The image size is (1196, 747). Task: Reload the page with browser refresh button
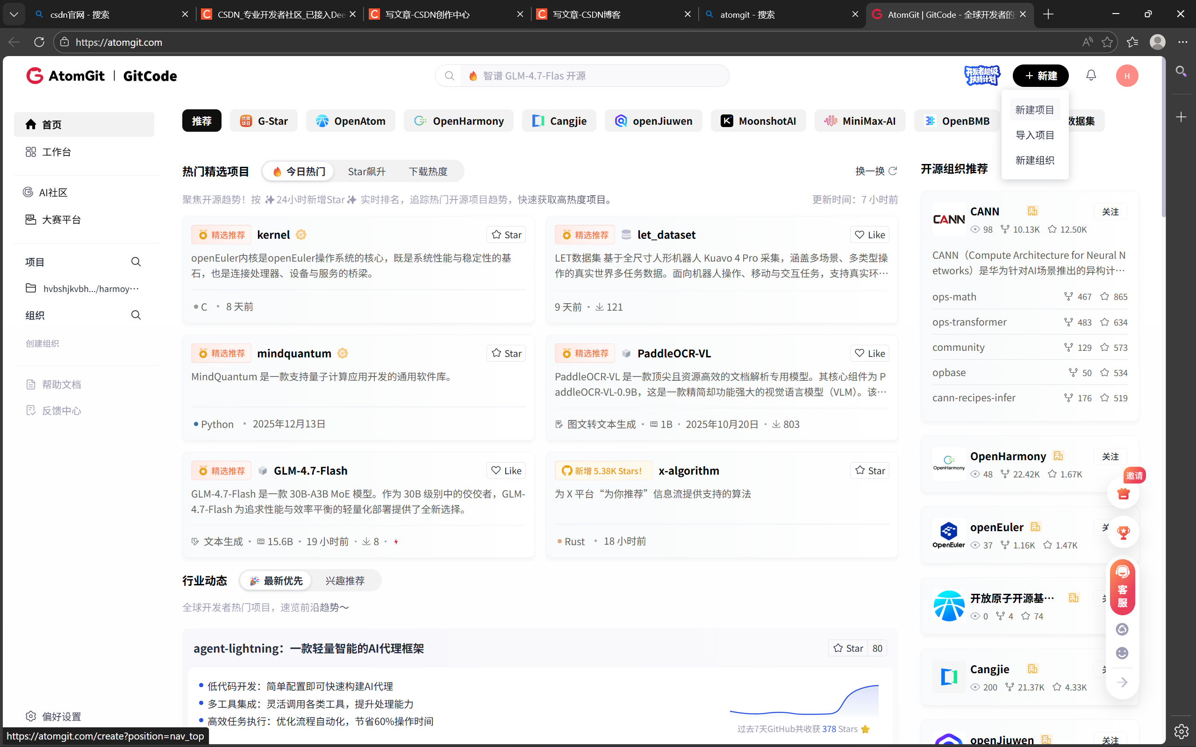pos(39,42)
